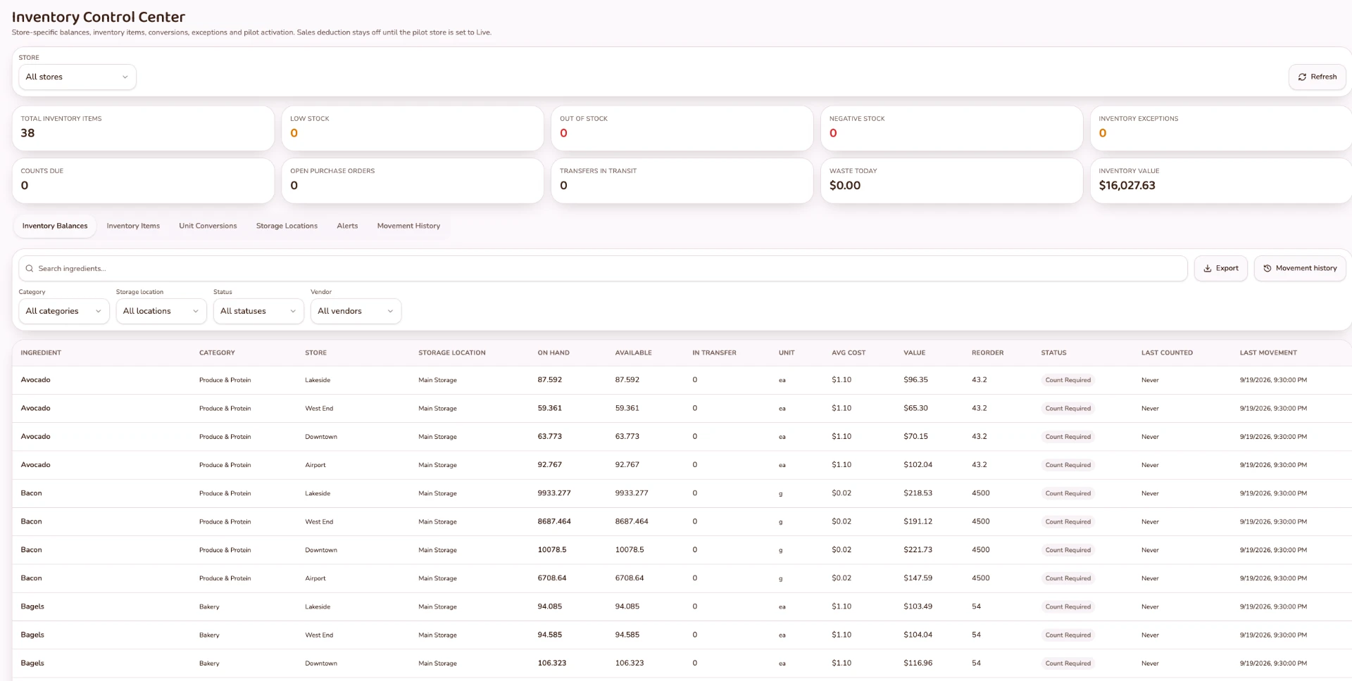The width and height of the screenshot is (1352, 681).
Task: Click the INGREDIENT column header
Action: pos(41,353)
